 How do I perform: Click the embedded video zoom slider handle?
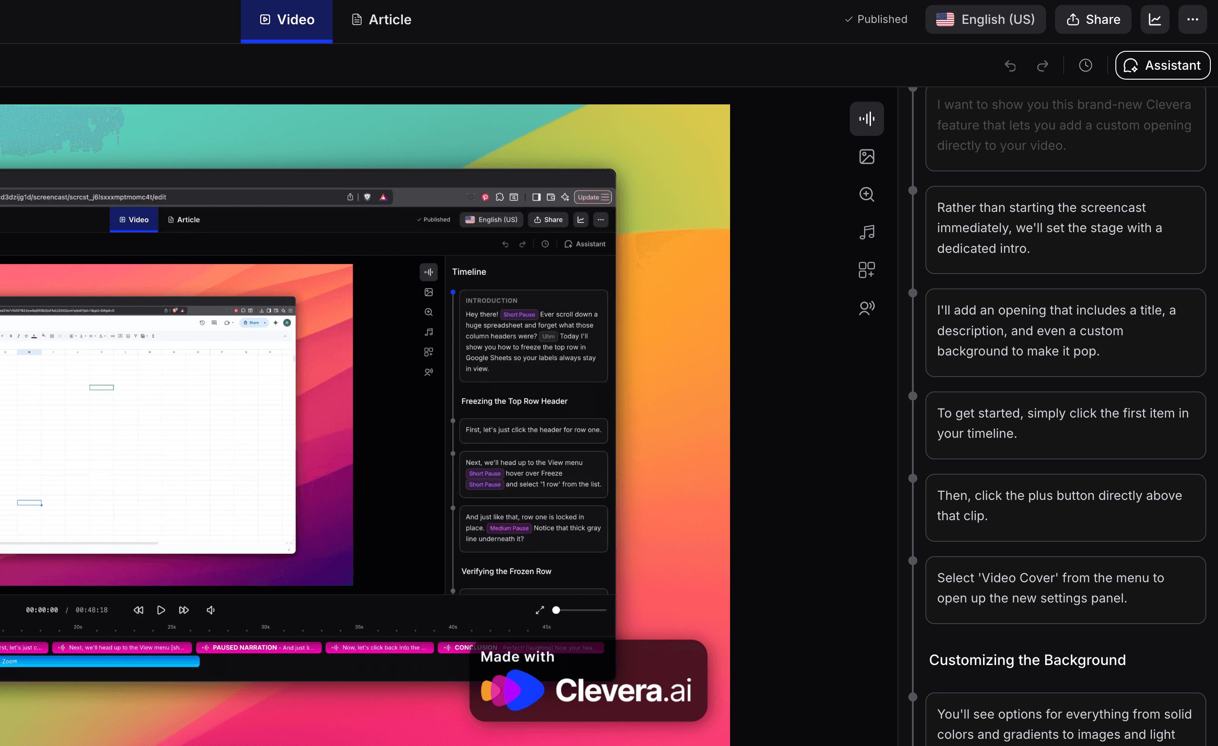[x=556, y=610]
